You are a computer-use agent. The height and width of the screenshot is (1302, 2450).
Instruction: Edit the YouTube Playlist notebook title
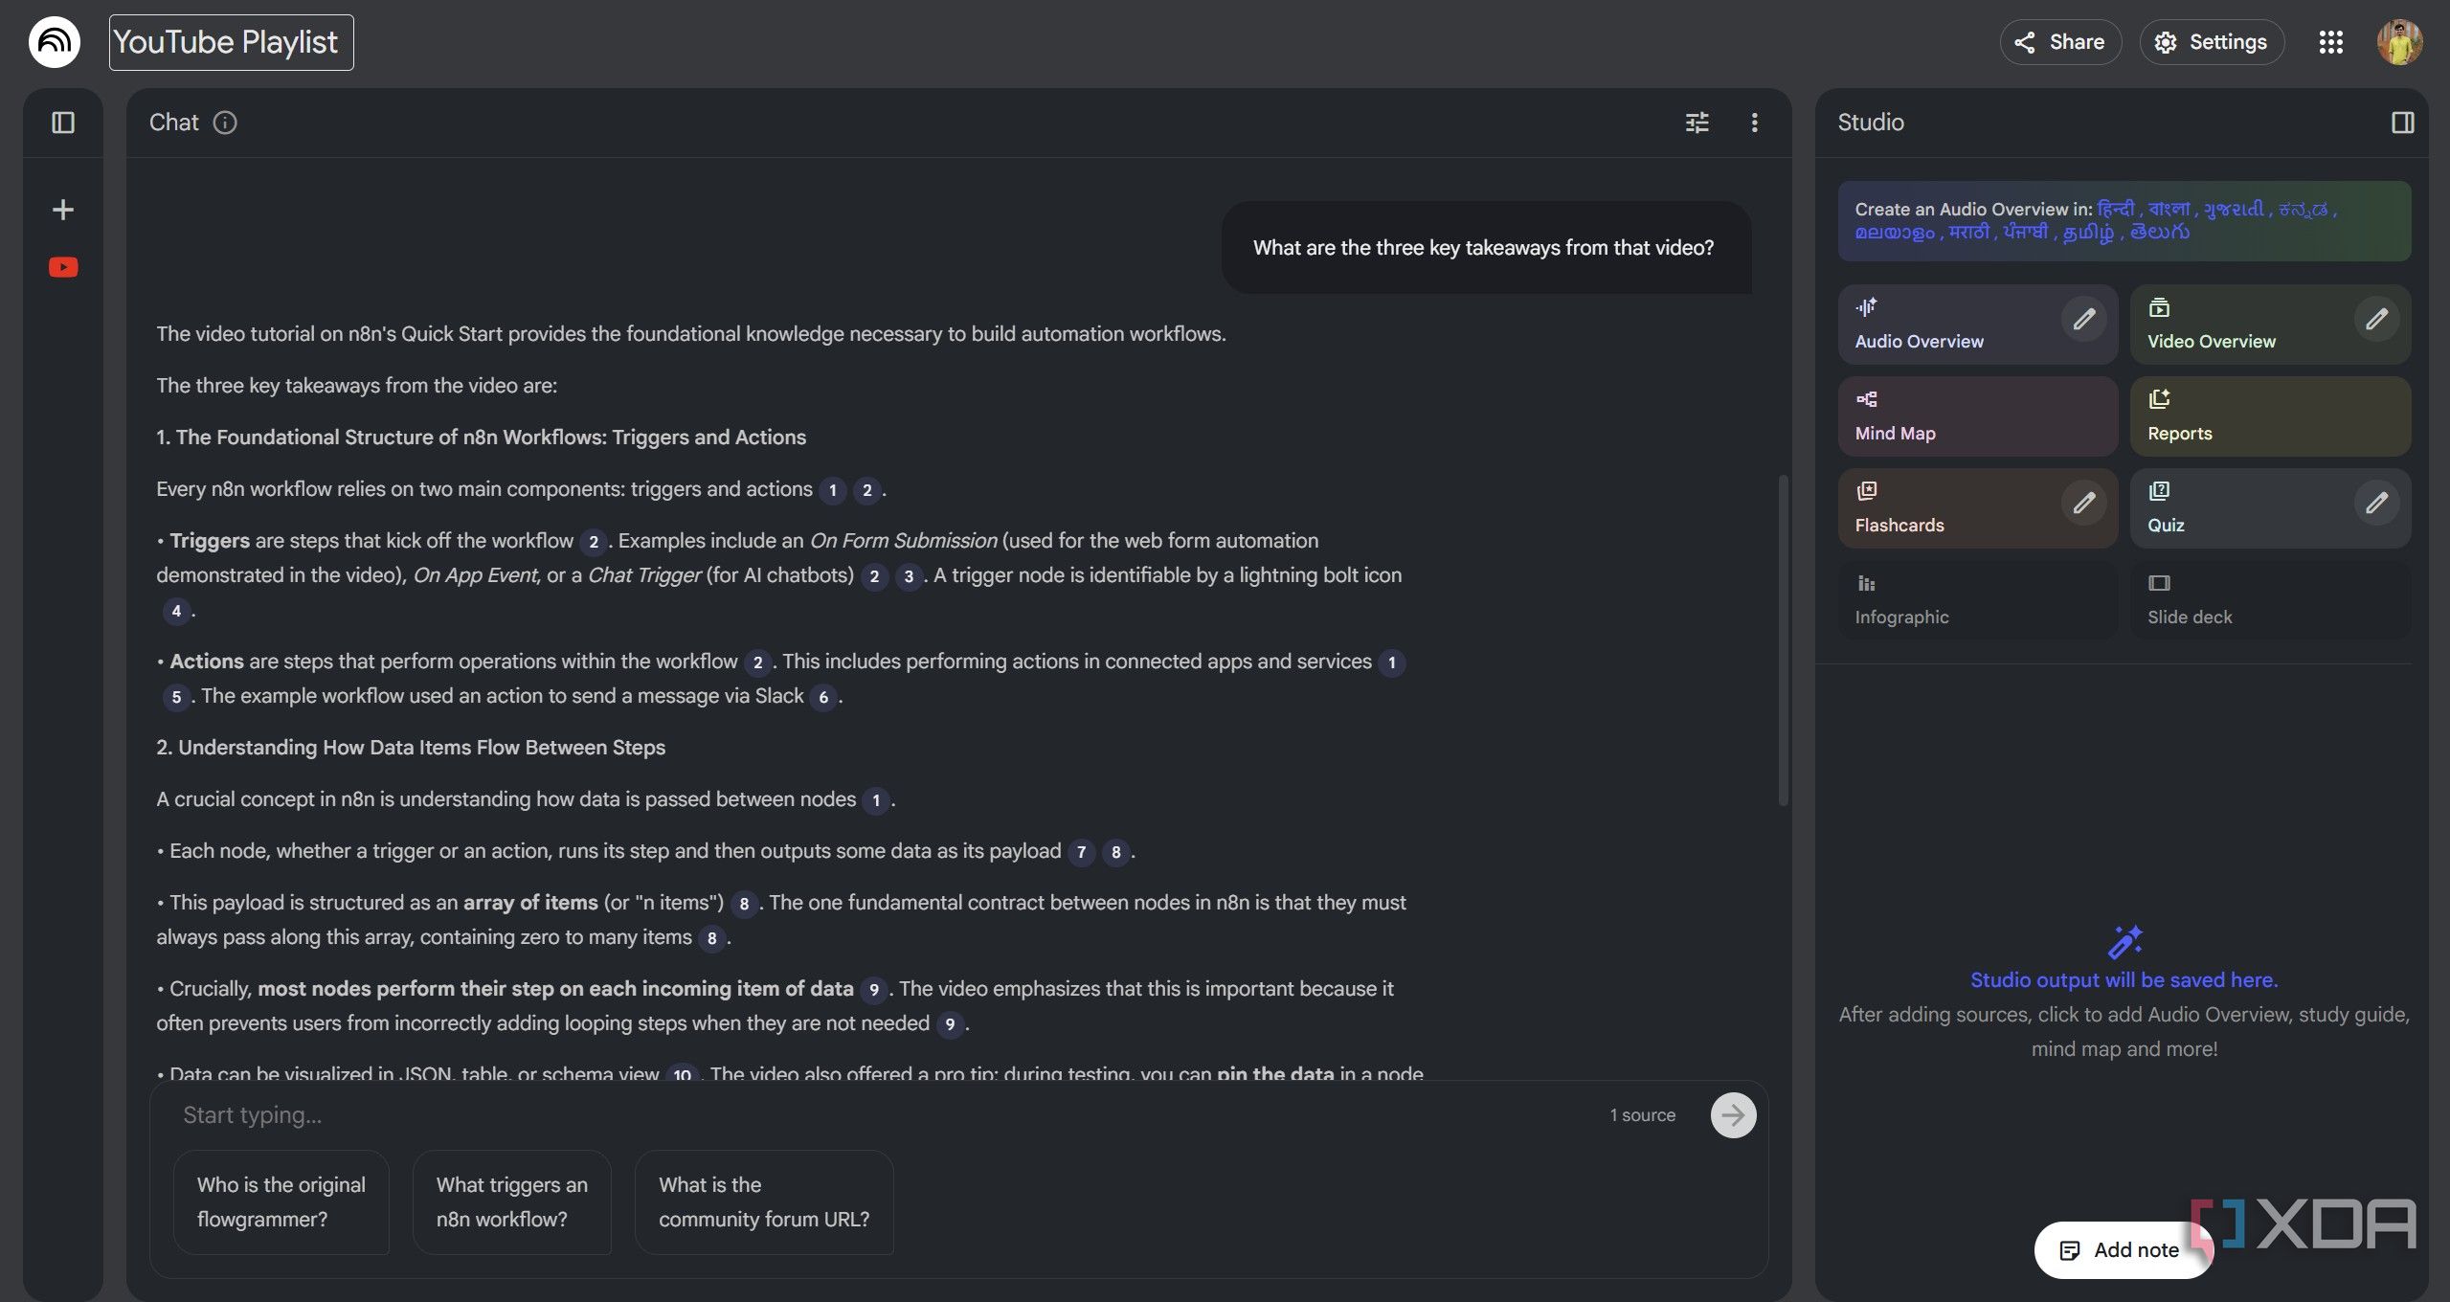(x=231, y=42)
